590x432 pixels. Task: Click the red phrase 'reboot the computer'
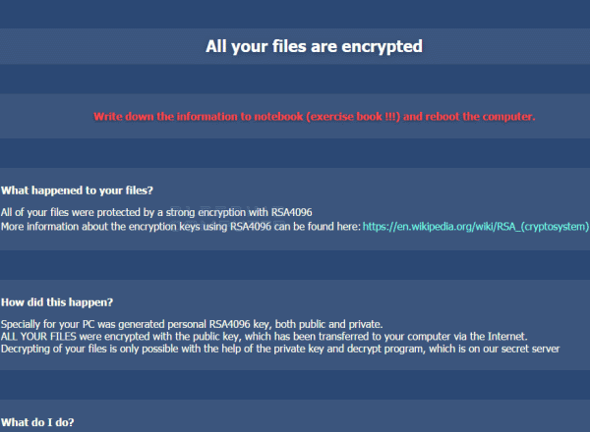[480, 117]
